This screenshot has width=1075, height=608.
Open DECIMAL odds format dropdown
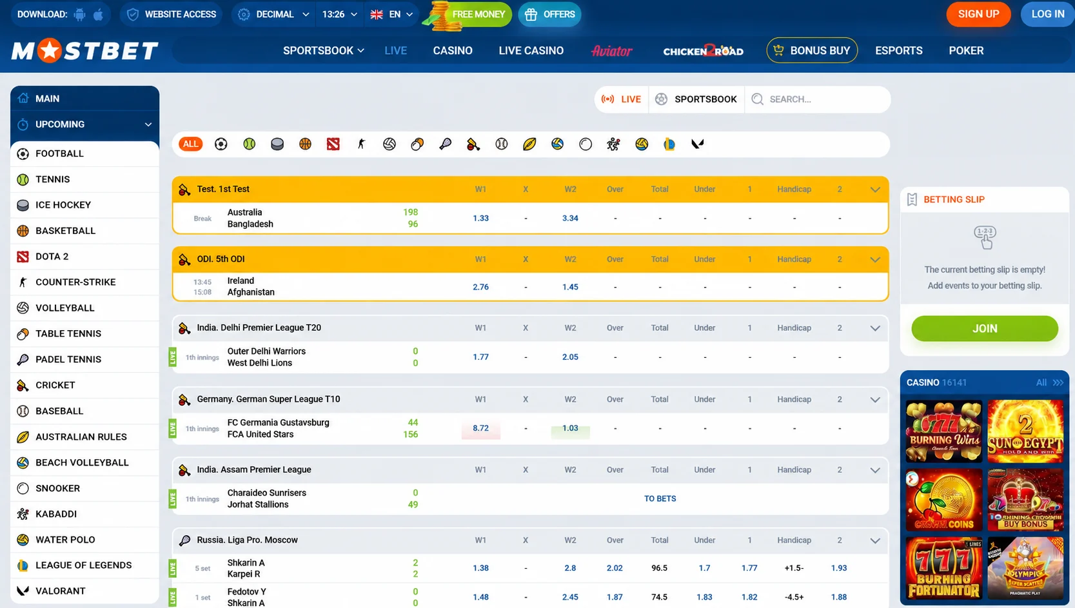click(273, 14)
